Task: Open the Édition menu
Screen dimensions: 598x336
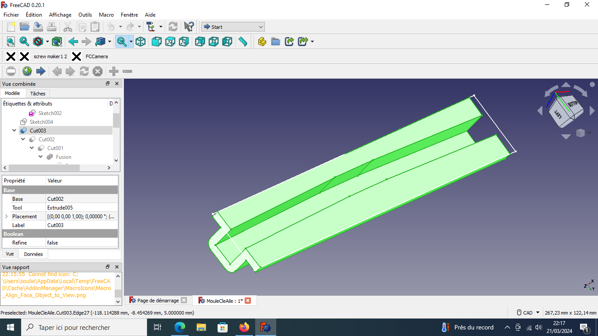Action: pyautogui.click(x=34, y=14)
